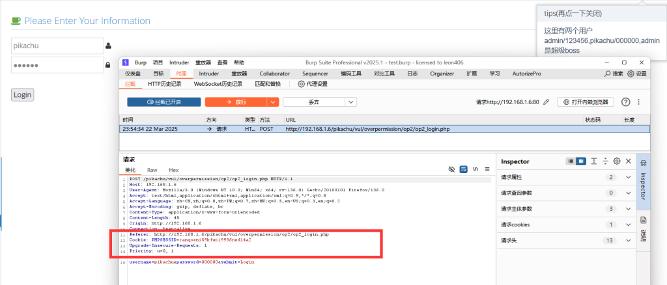Screen dimensions: 667x285
Task: Switch request view to Hex tab
Action: click(x=173, y=169)
